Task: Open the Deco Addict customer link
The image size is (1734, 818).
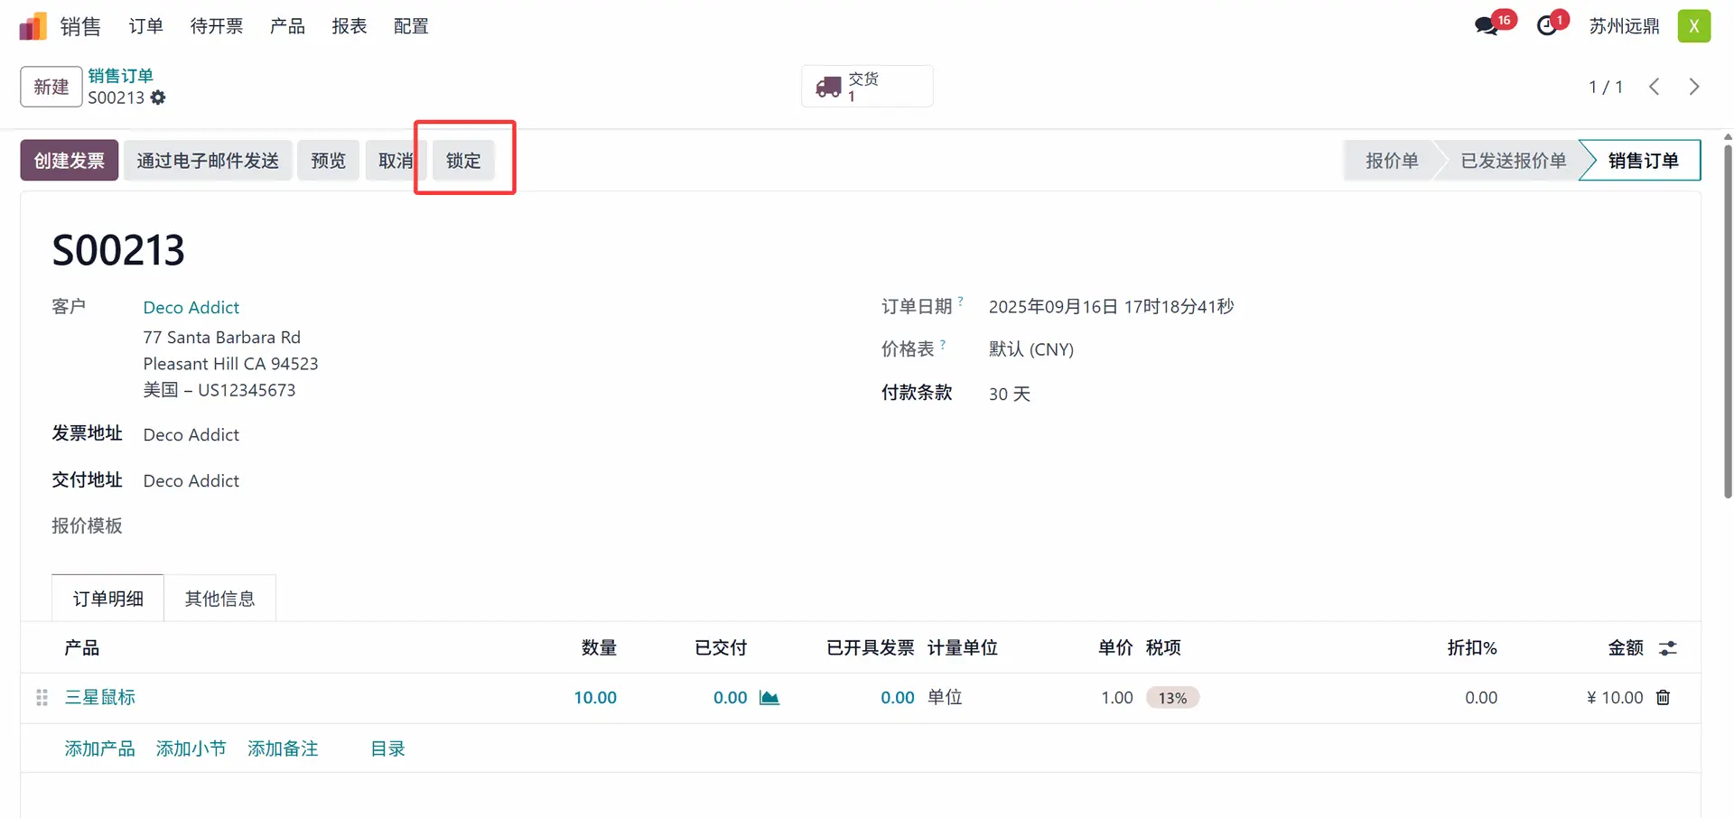Action: coord(191,308)
